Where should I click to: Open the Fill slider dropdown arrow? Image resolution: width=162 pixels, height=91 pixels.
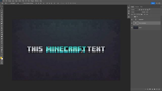(x=149, y=14)
